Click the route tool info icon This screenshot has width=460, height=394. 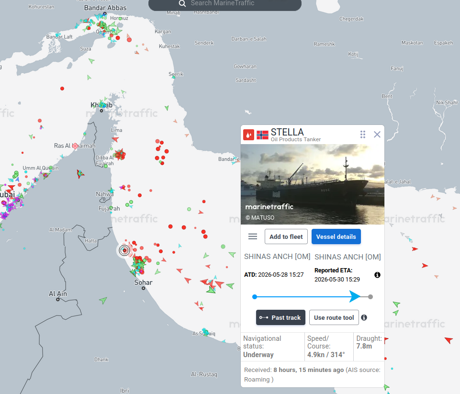pyautogui.click(x=364, y=317)
